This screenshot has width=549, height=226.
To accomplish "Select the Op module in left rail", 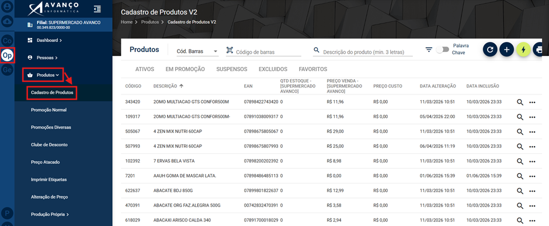I will [7, 55].
